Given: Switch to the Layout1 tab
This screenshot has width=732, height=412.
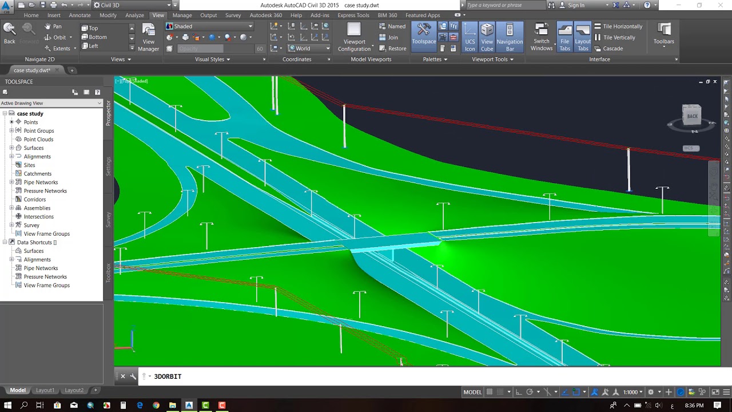Looking at the screenshot, I should 45,390.
